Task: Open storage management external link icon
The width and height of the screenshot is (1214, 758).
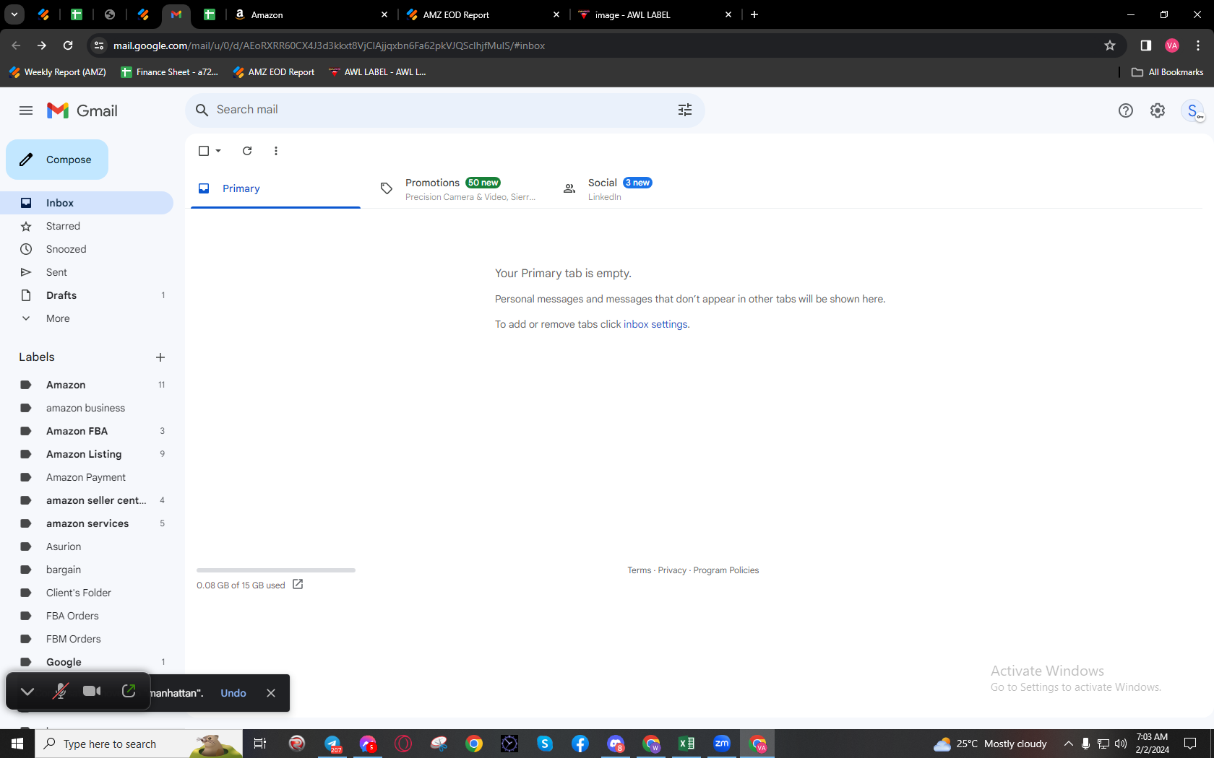Action: pos(298,584)
